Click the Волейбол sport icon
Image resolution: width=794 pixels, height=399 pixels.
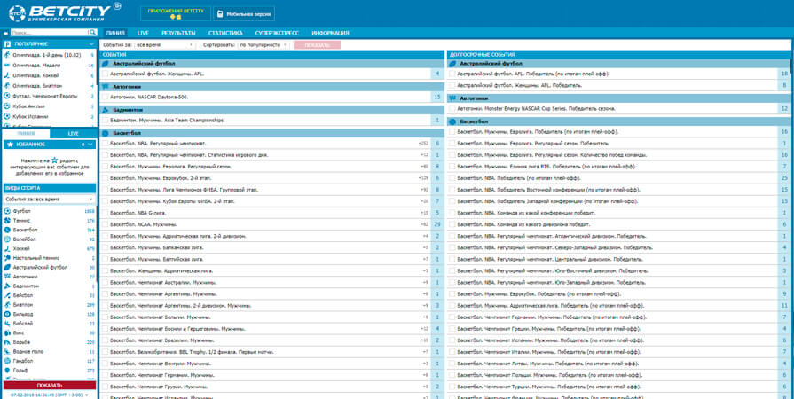pos(7,239)
